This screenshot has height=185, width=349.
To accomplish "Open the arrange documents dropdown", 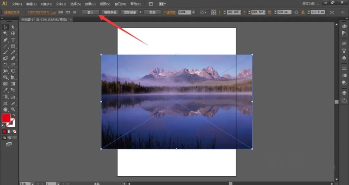I will pos(162,4).
